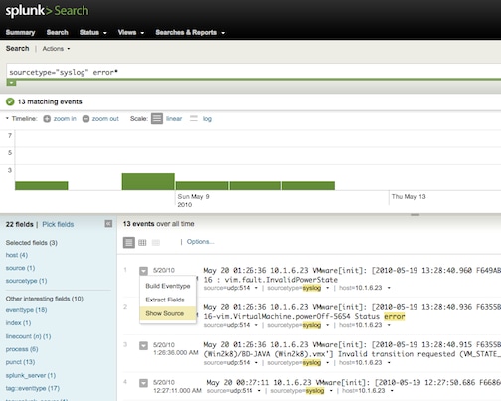The height and width of the screenshot is (401, 501).
Task: Open sourcetype dropdown arrow in event 2
Action: click(x=327, y=325)
